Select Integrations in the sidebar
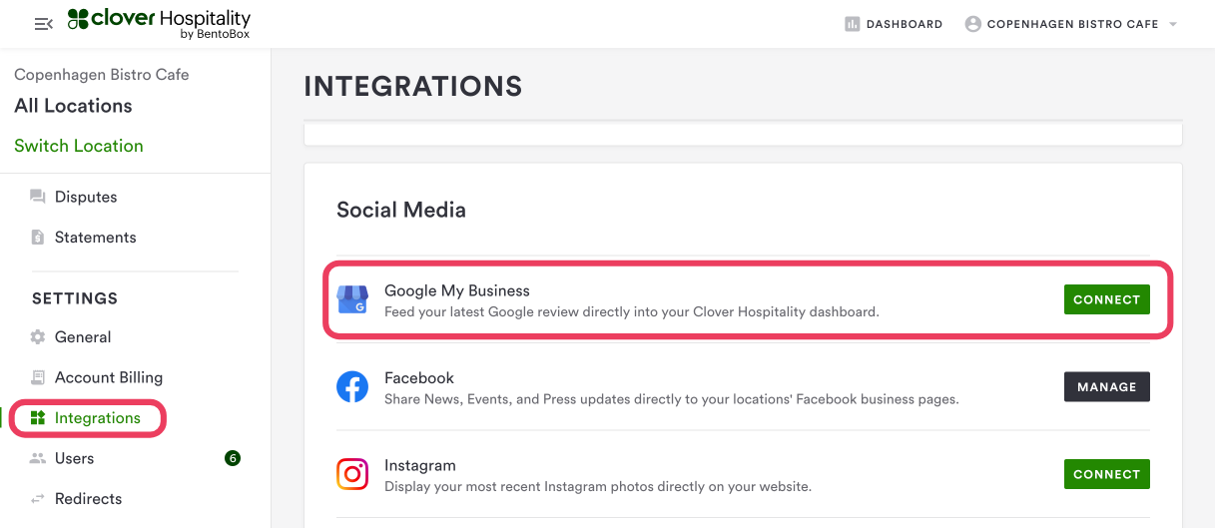1215x528 pixels. tap(97, 418)
